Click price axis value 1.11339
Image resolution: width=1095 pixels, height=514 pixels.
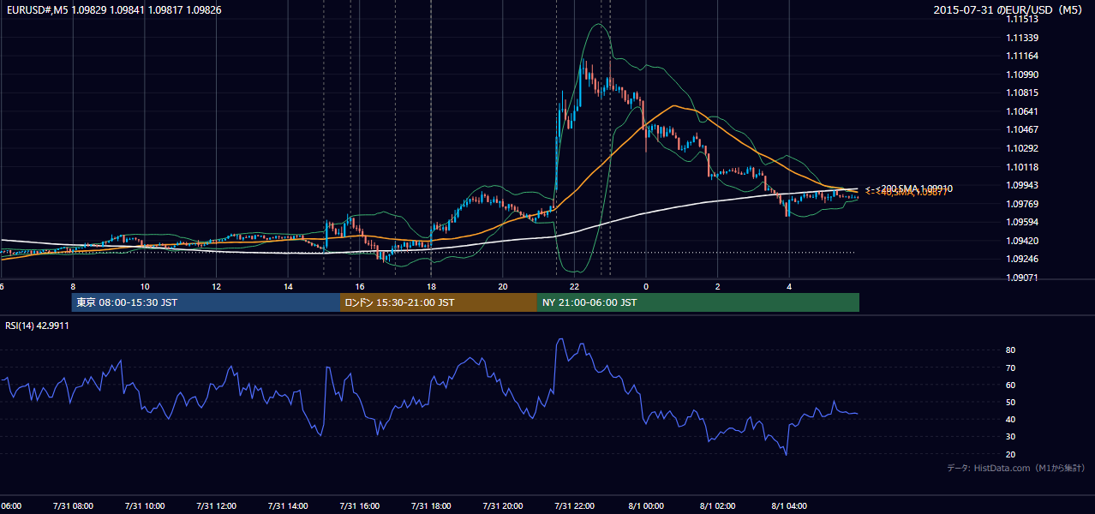tap(1023, 38)
